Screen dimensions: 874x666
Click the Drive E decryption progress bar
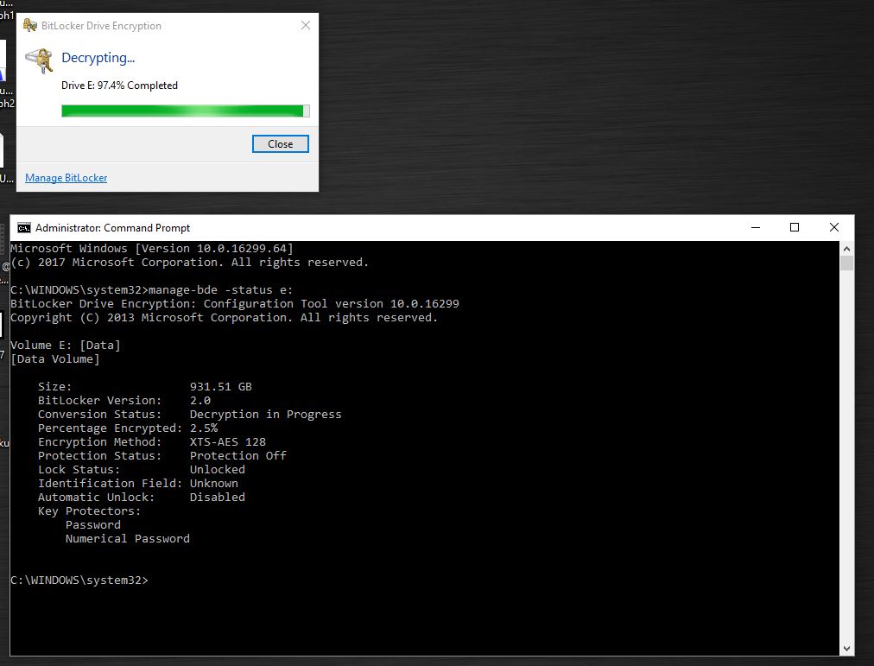[x=186, y=111]
